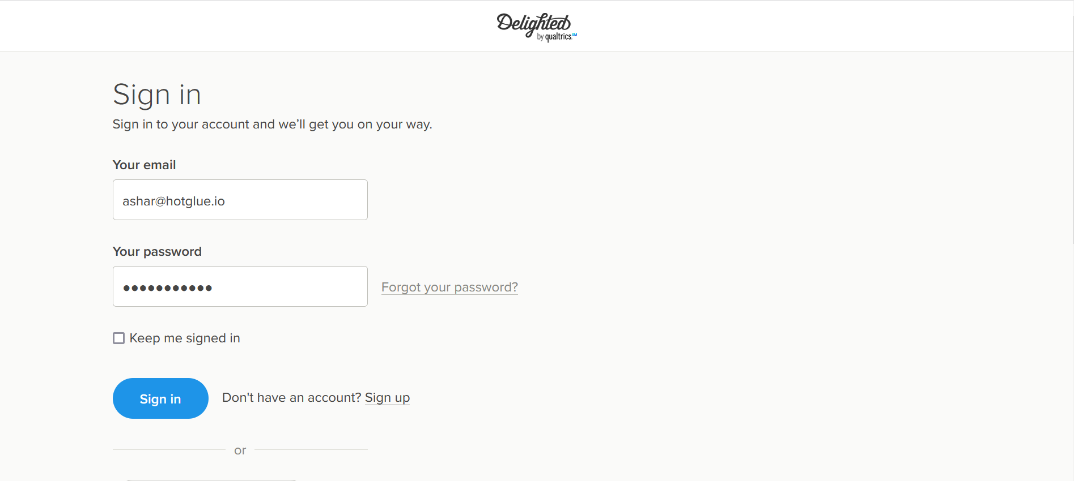
Task: Click the blue Sign in button
Action: pyautogui.click(x=160, y=398)
